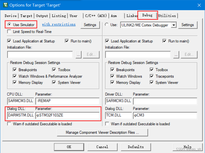The width and height of the screenshot is (205, 153).
Task: Open Help for this dialog
Action: (187, 147)
